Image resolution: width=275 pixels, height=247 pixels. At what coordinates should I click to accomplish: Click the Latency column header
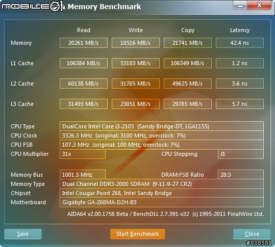click(240, 30)
